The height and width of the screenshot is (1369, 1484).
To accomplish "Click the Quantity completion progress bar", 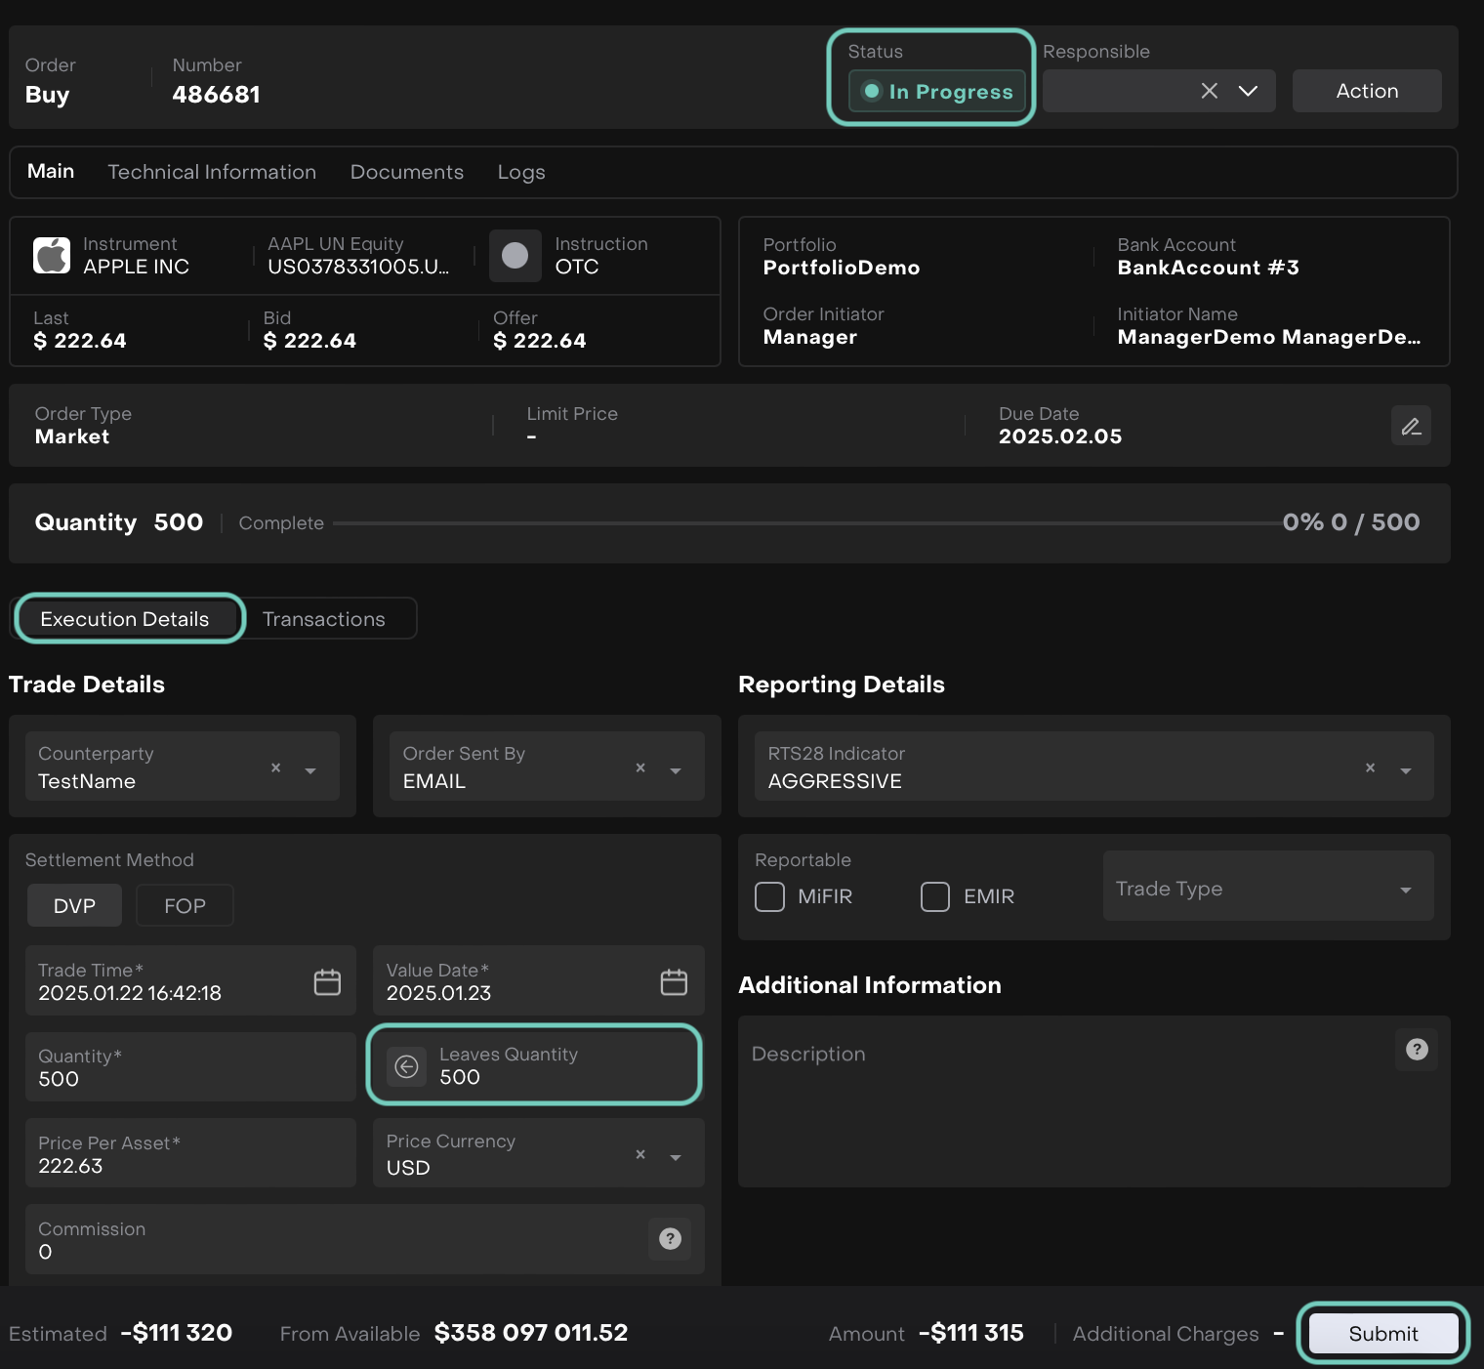I will click(x=806, y=523).
